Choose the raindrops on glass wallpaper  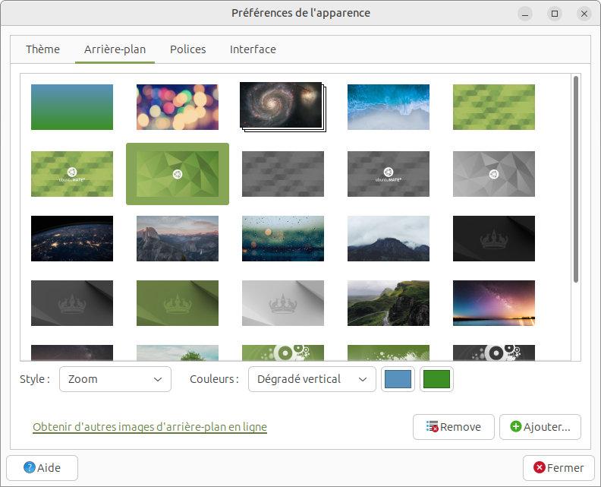point(282,239)
